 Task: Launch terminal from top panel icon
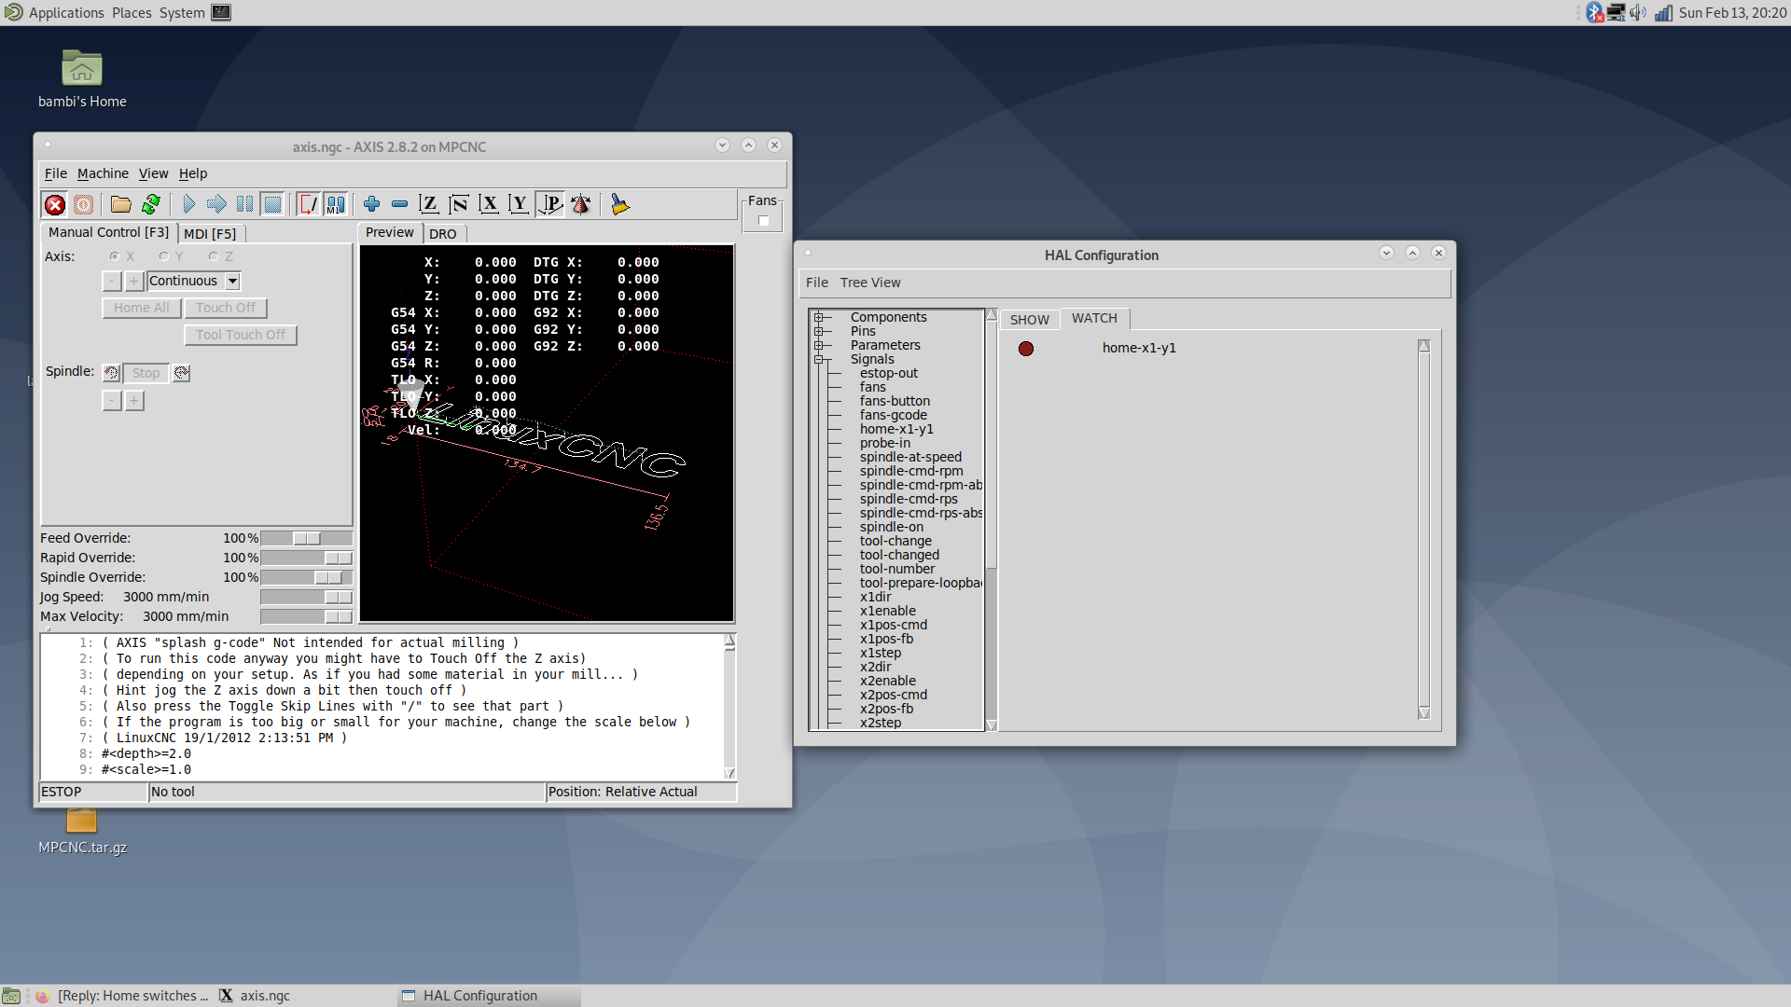coord(221,12)
